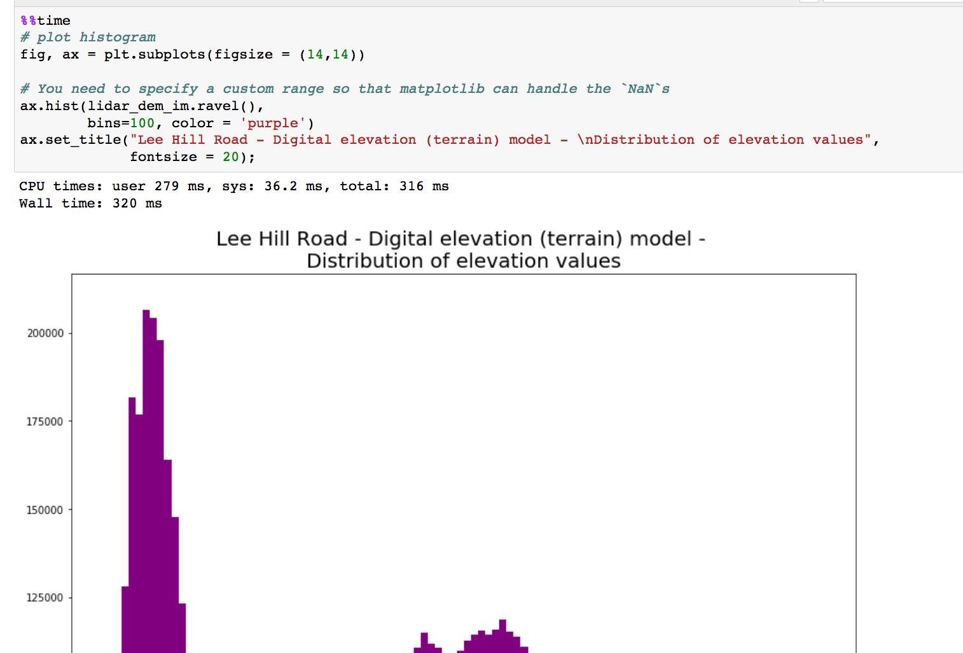Click the 200000 y-axis label

[45, 333]
